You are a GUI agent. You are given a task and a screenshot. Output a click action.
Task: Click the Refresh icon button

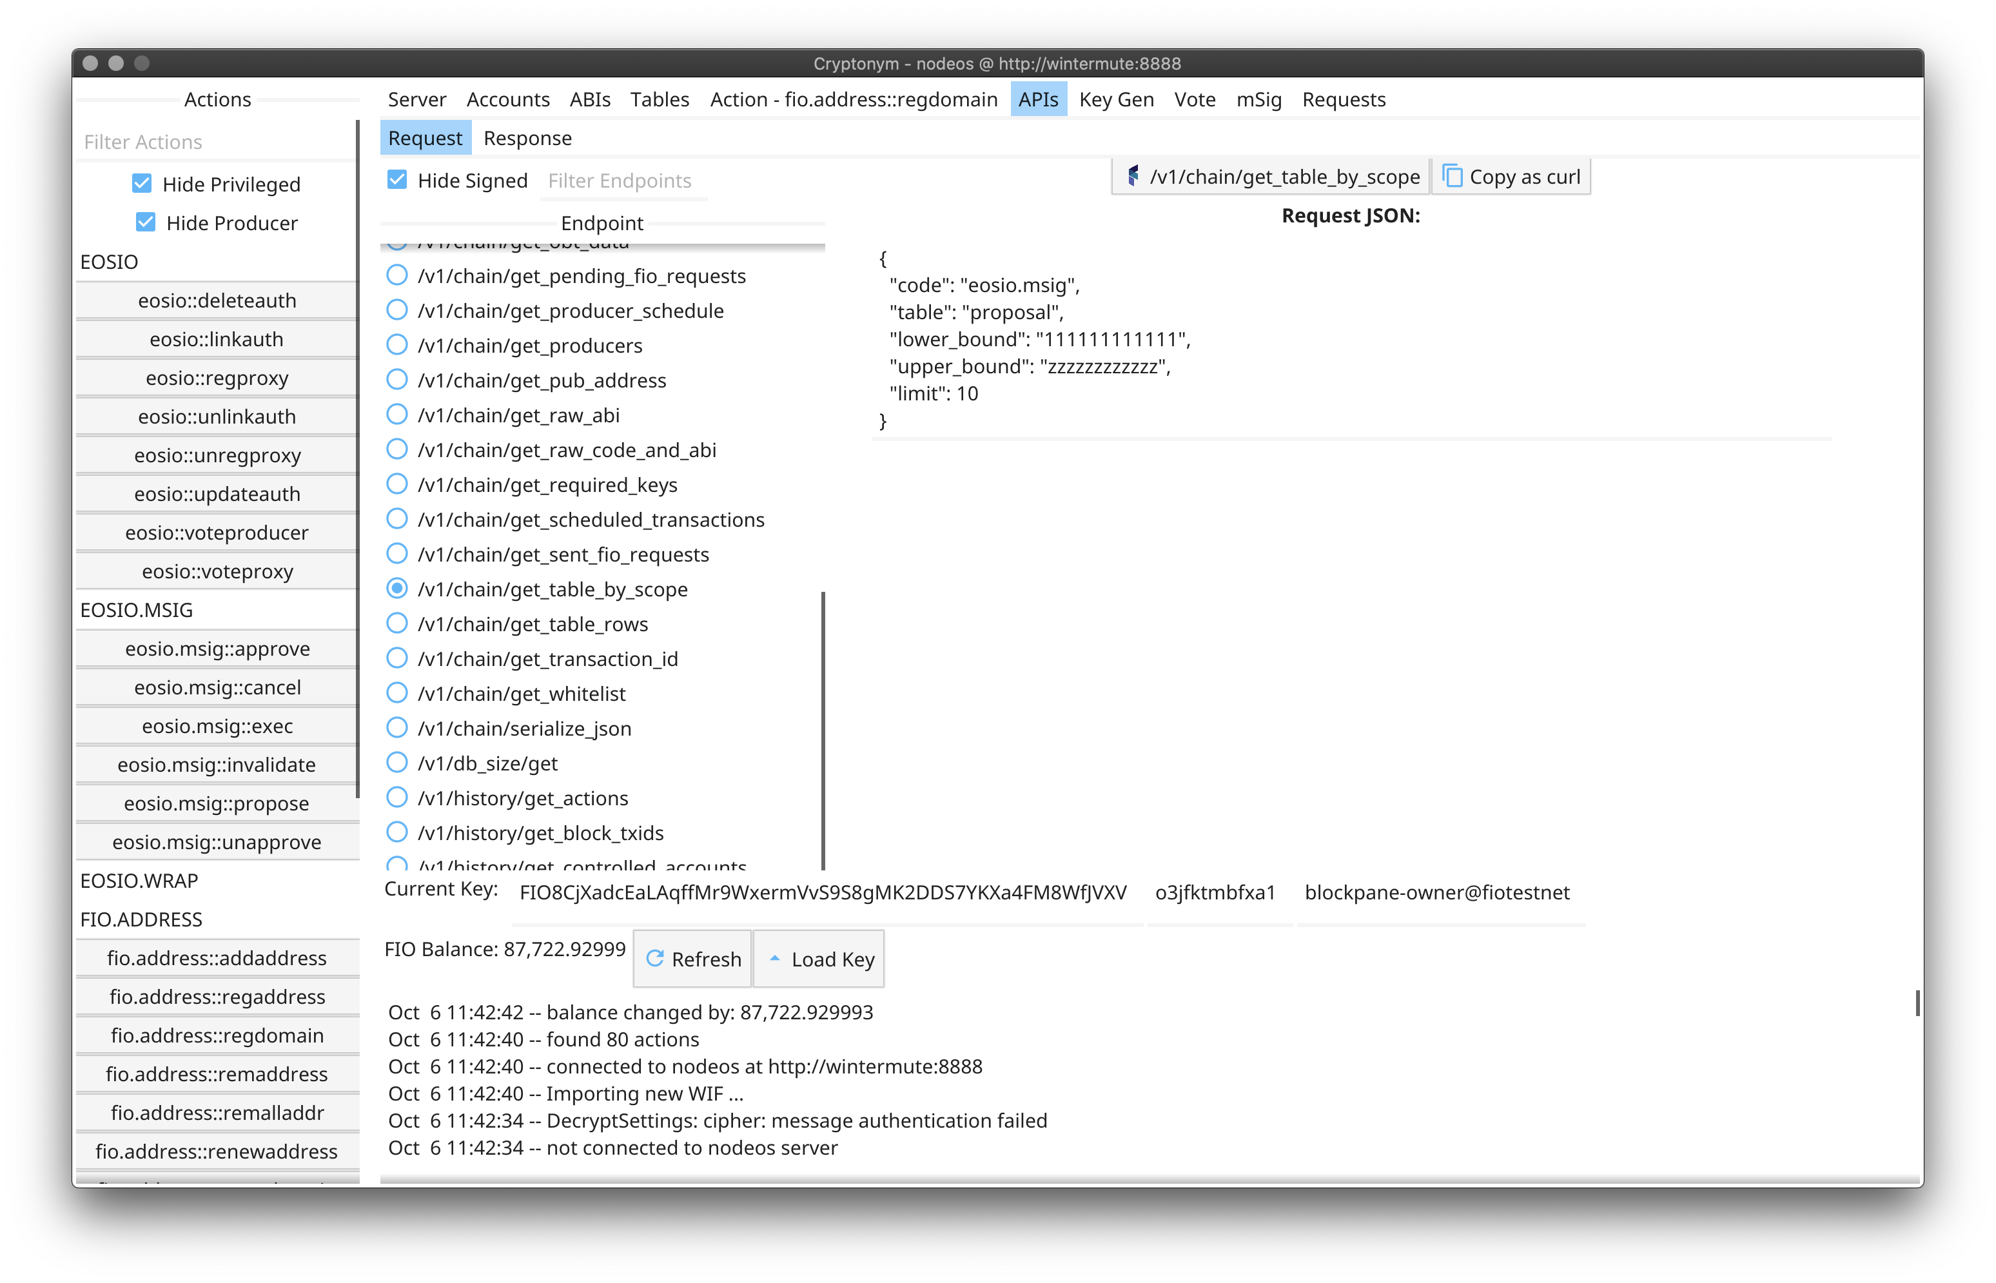click(654, 959)
